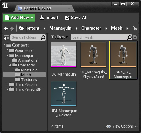
Task: Click the Search Folders magnifier icon
Action: click(x=43, y=37)
